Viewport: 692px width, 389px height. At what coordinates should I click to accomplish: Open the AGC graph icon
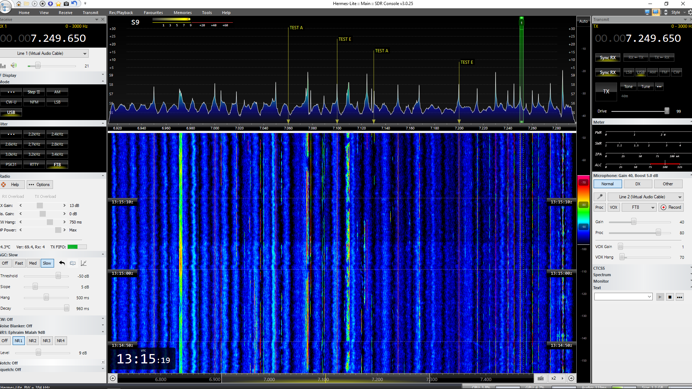pos(84,263)
